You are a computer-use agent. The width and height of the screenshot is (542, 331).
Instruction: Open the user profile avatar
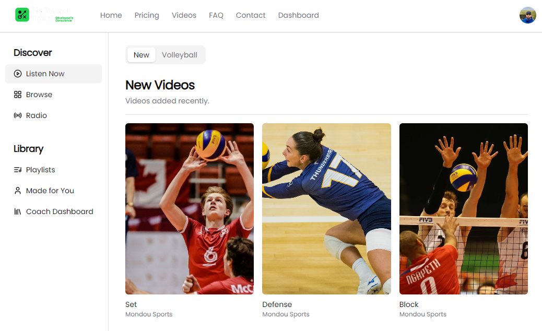[x=527, y=15]
